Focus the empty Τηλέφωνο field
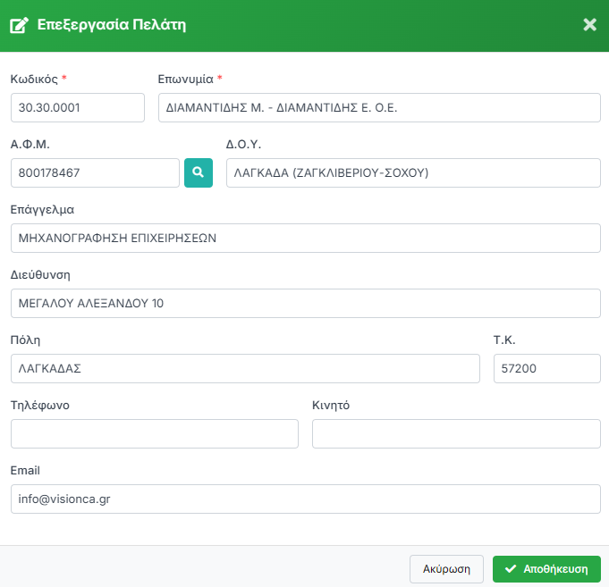This screenshot has width=609, height=587. 155,433
